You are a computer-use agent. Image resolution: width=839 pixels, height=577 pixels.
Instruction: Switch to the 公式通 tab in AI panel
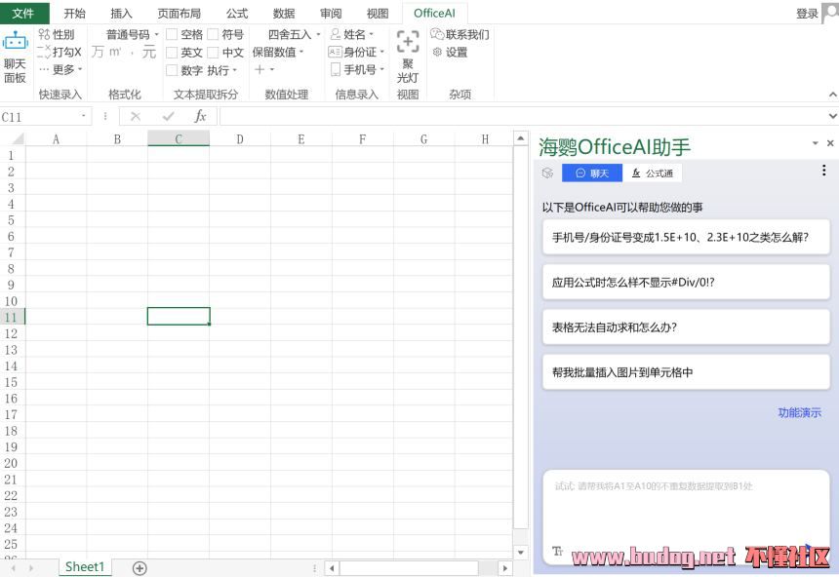[x=653, y=173]
